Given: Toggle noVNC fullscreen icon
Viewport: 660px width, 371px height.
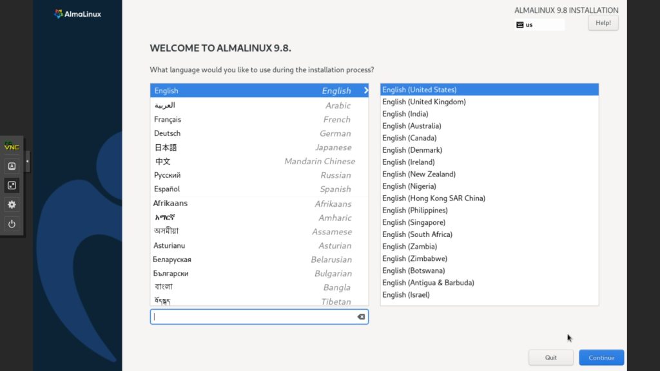Looking at the screenshot, I should point(12,185).
